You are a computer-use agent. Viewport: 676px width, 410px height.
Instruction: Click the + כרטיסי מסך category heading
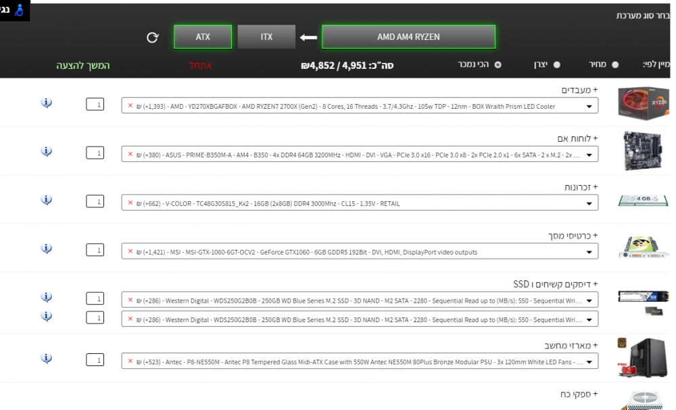coord(573,236)
